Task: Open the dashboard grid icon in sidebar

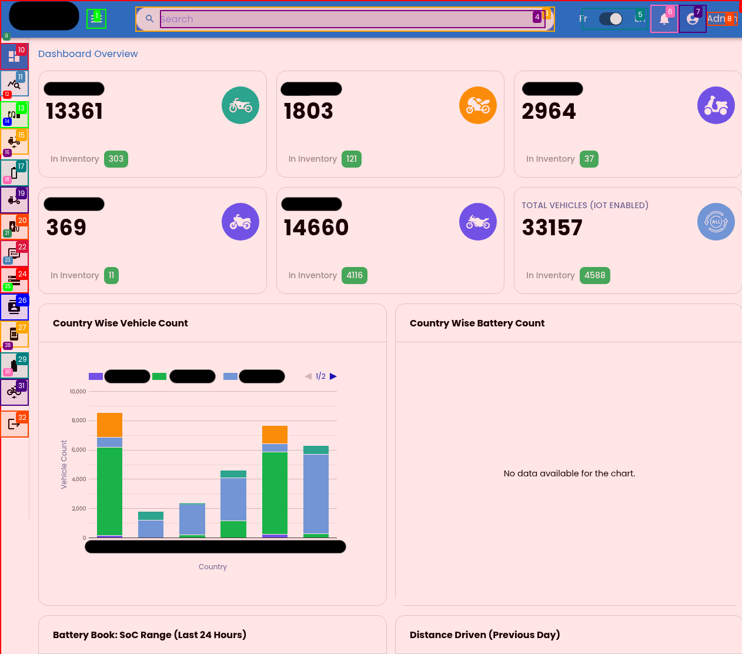Action: (x=14, y=56)
